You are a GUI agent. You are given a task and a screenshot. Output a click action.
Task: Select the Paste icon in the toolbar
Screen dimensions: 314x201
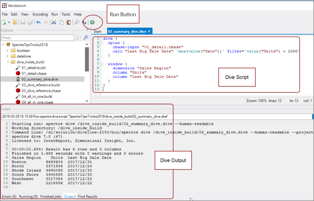click(68, 22)
